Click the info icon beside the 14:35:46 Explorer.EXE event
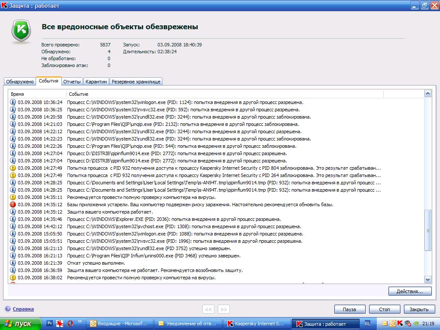The height and width of the screenshot is (330, 440). pyautogui.click(x=12, y=219)
